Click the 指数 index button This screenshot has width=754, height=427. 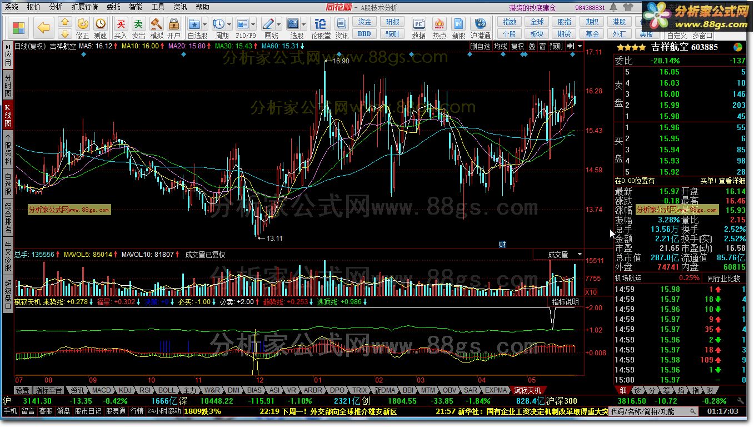tap(510, 22)
